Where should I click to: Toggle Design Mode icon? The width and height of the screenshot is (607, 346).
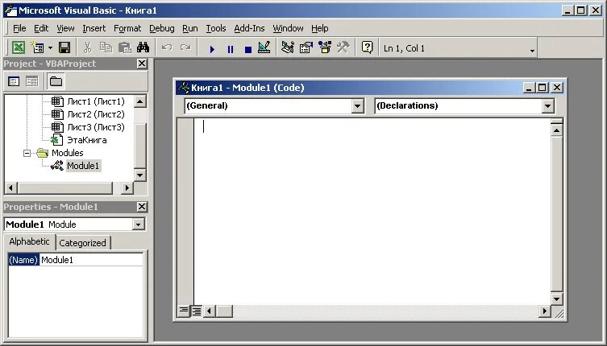(264, 48)
